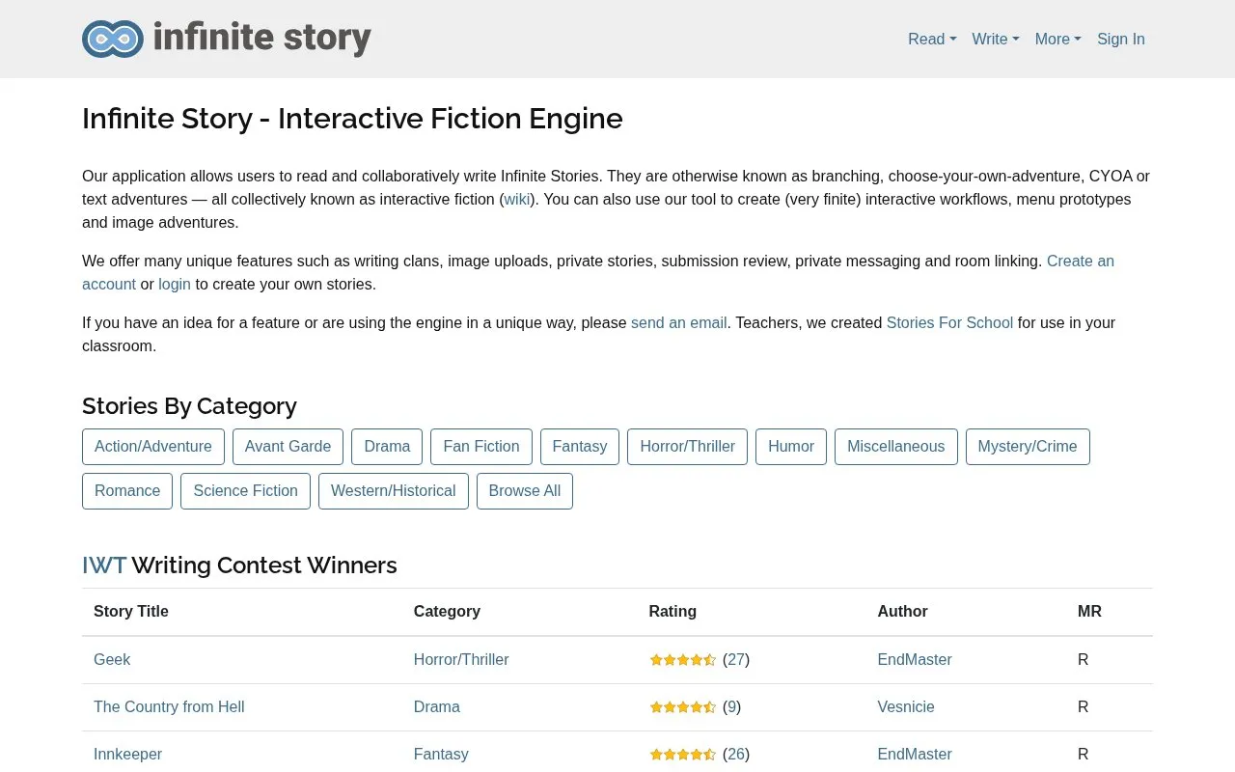Open the IWT link in contest heading
Screen dimensions: 1235x772
(x=104, y=565)
